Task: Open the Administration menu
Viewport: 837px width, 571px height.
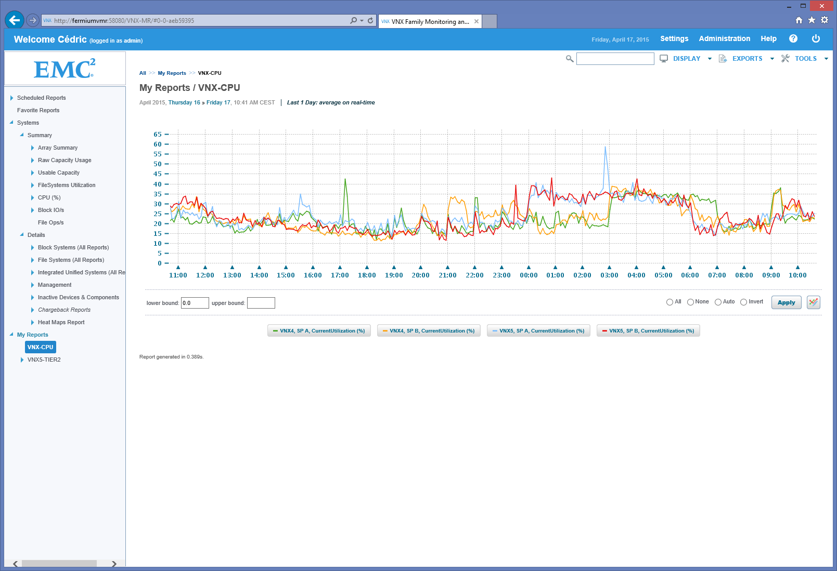Action: 724,39
